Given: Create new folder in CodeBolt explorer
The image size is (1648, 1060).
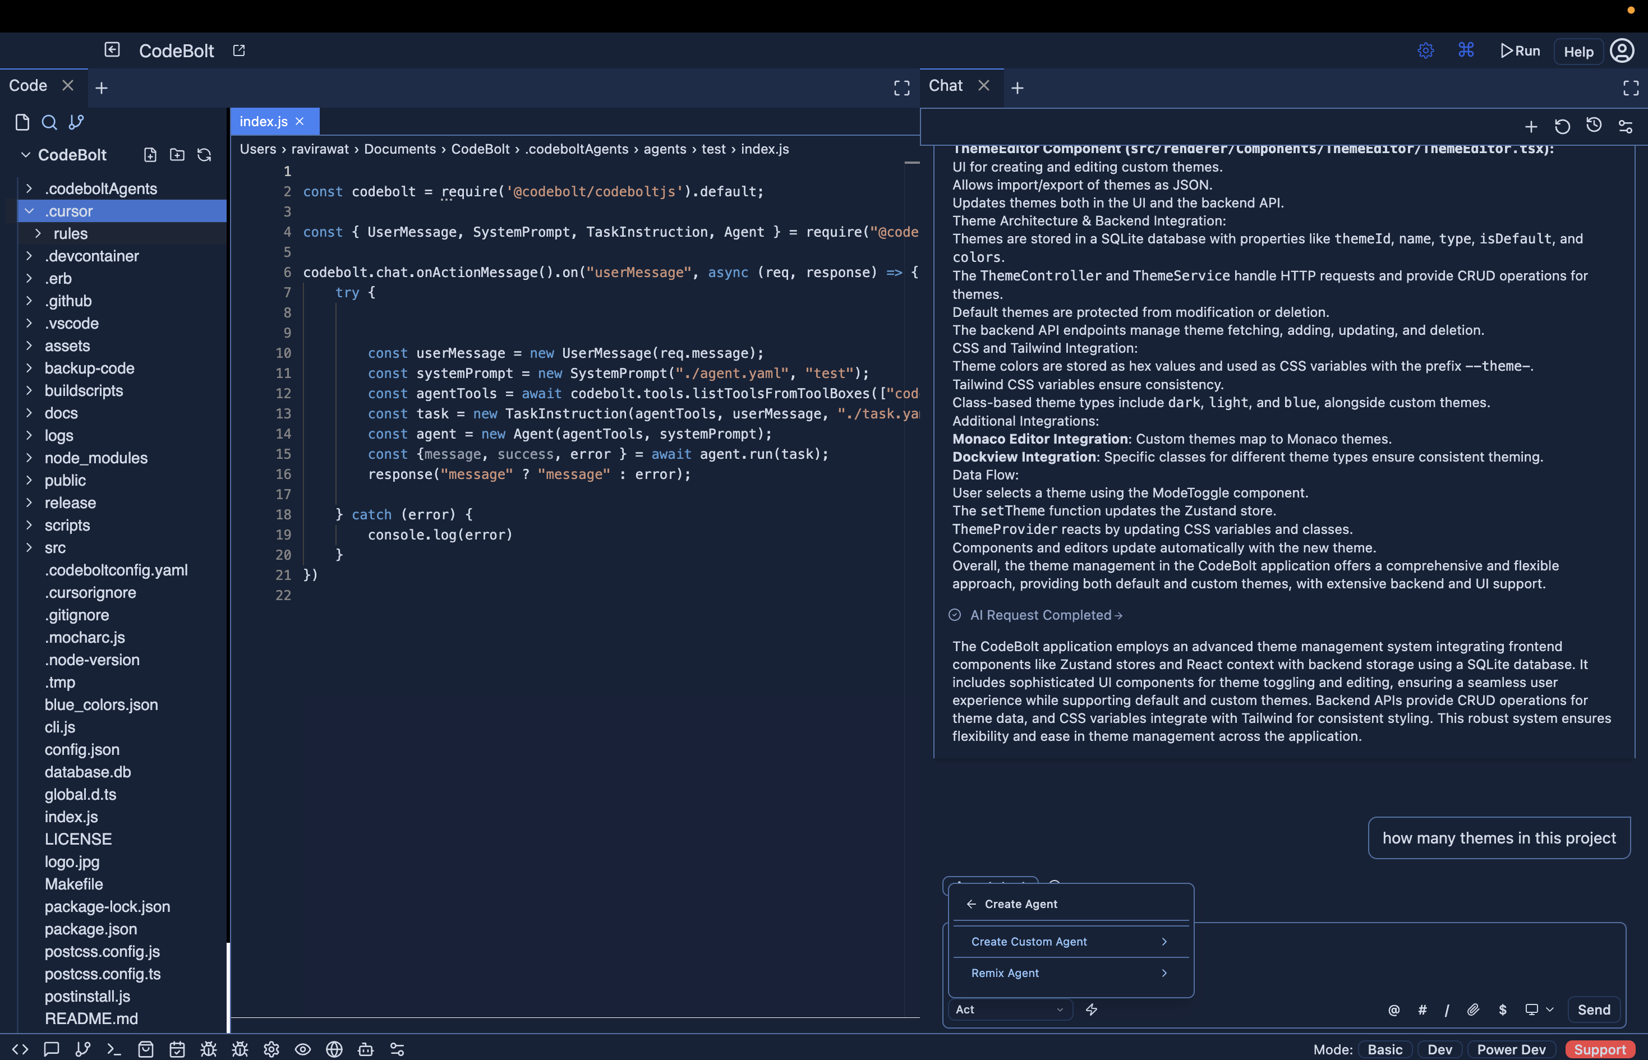Looking at the screenshot, I should [x=177, y=155].
